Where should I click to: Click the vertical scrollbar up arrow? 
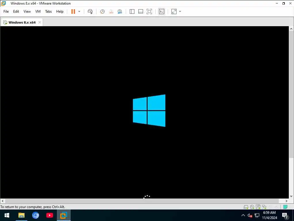[x=291, y=29]
